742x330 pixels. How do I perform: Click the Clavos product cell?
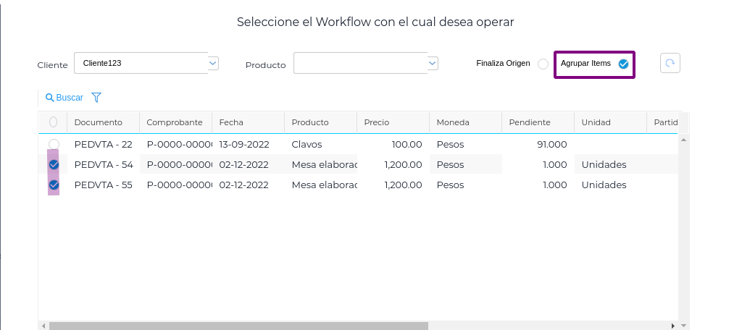[307, 144]
